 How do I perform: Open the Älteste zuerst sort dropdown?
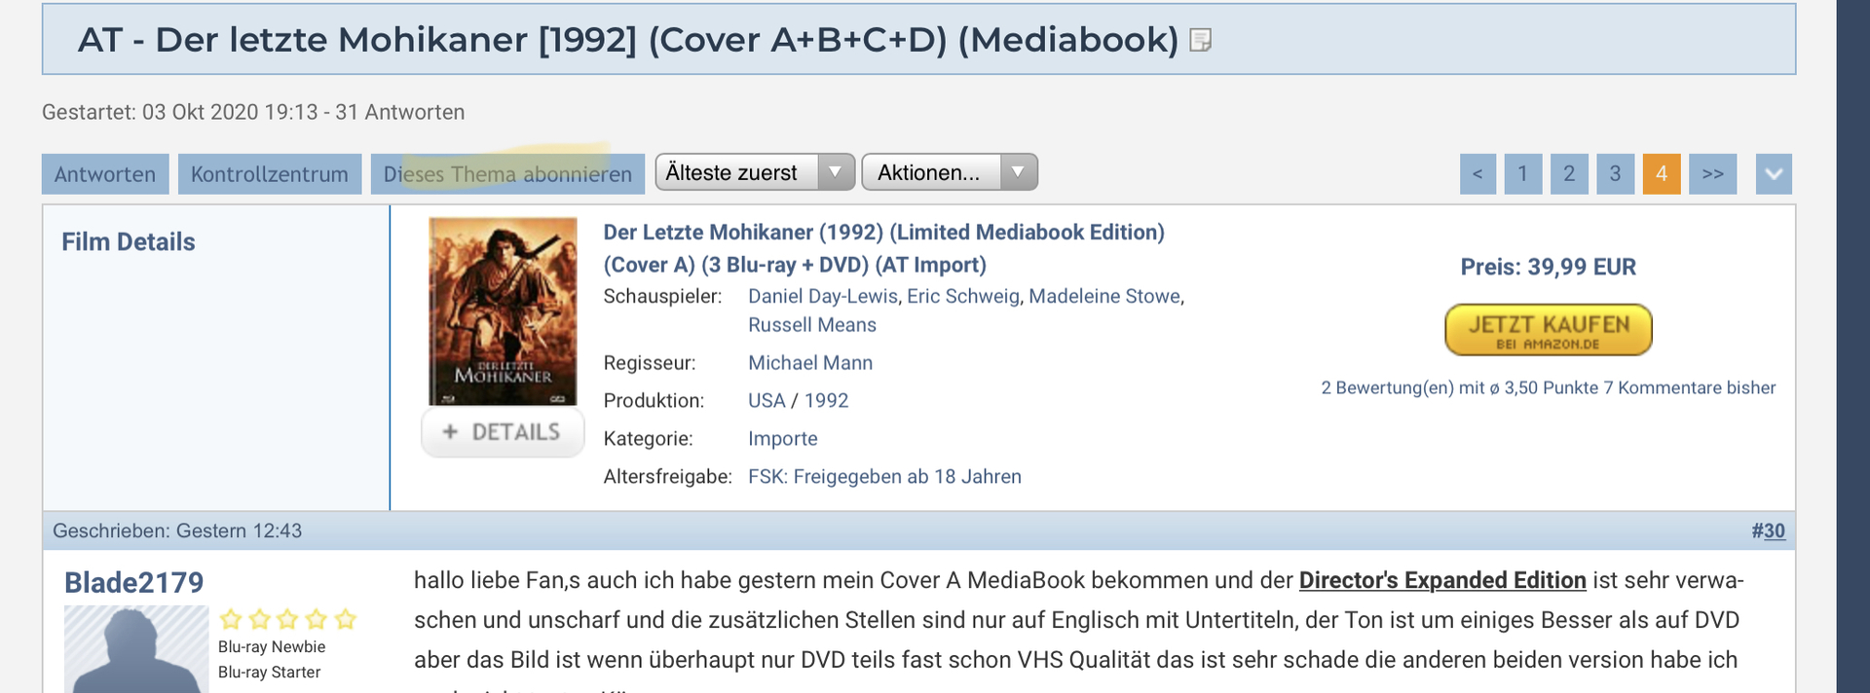[755, 172]
